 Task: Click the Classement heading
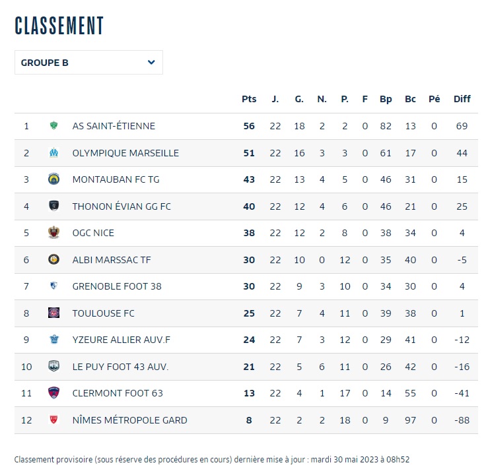pyautogui.click(x=59, y=26)
